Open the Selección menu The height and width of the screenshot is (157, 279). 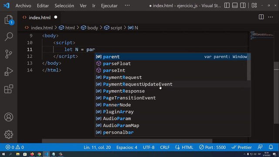[64, 6]
